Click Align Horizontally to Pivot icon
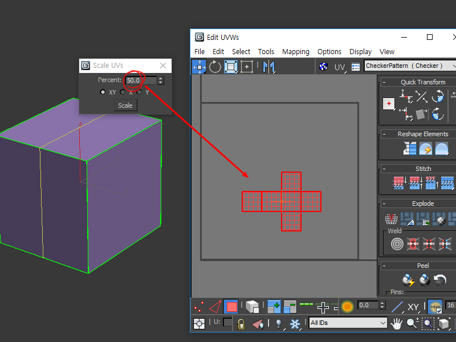Screen dimensions: 456x342 tap(406, 96)
